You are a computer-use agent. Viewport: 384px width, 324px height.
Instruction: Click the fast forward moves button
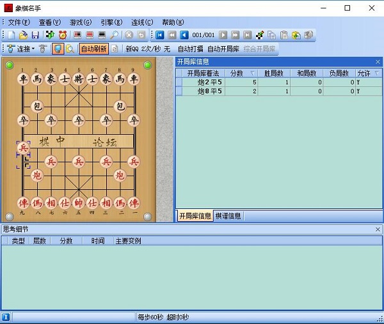(x=235, y=35)
